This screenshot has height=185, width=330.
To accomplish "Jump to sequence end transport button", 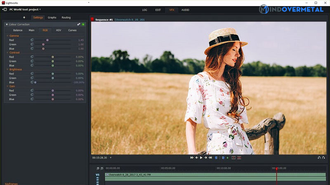I will click(210, 157).
